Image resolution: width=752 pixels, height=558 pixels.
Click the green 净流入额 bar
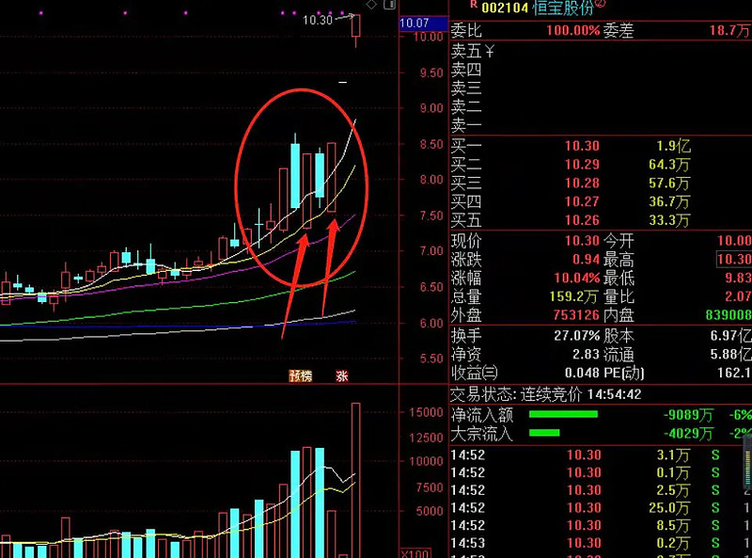pos(563,414)
